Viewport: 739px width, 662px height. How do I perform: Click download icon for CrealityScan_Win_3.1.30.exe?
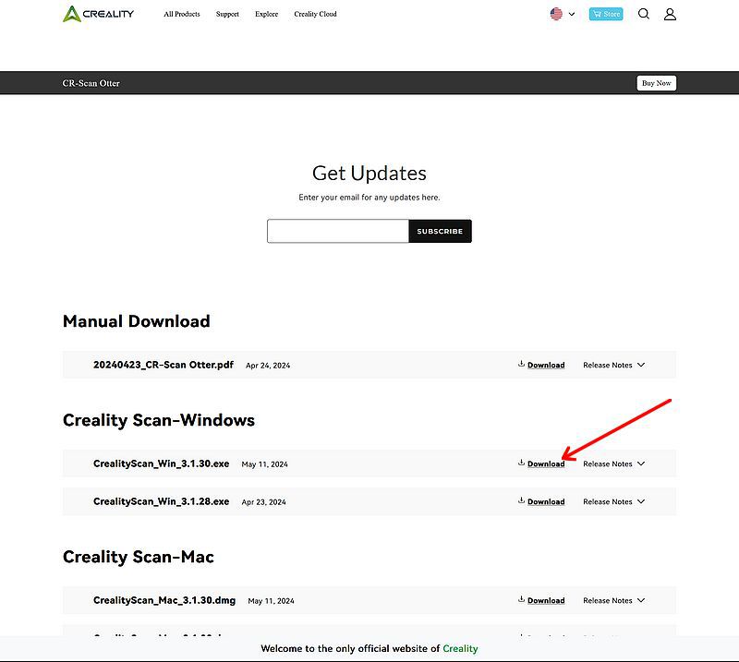[x=521, y=463]
